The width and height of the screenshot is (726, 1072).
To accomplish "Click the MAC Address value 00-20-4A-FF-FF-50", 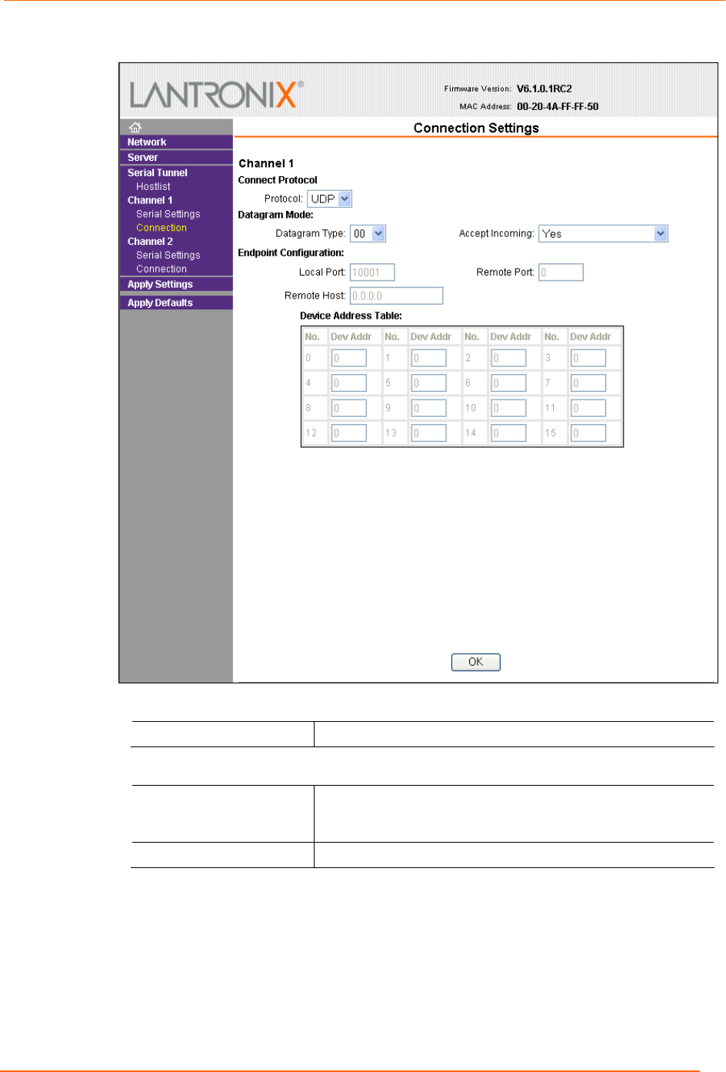I will point(558,107).
